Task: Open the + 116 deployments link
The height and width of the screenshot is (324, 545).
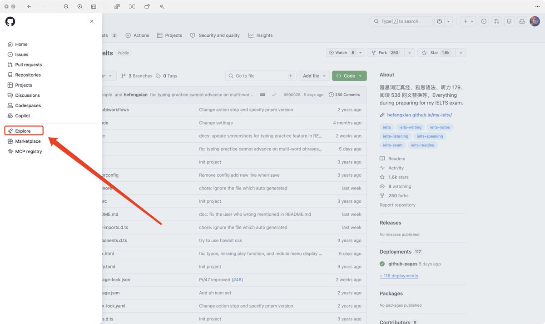Action: coord(399,276)
